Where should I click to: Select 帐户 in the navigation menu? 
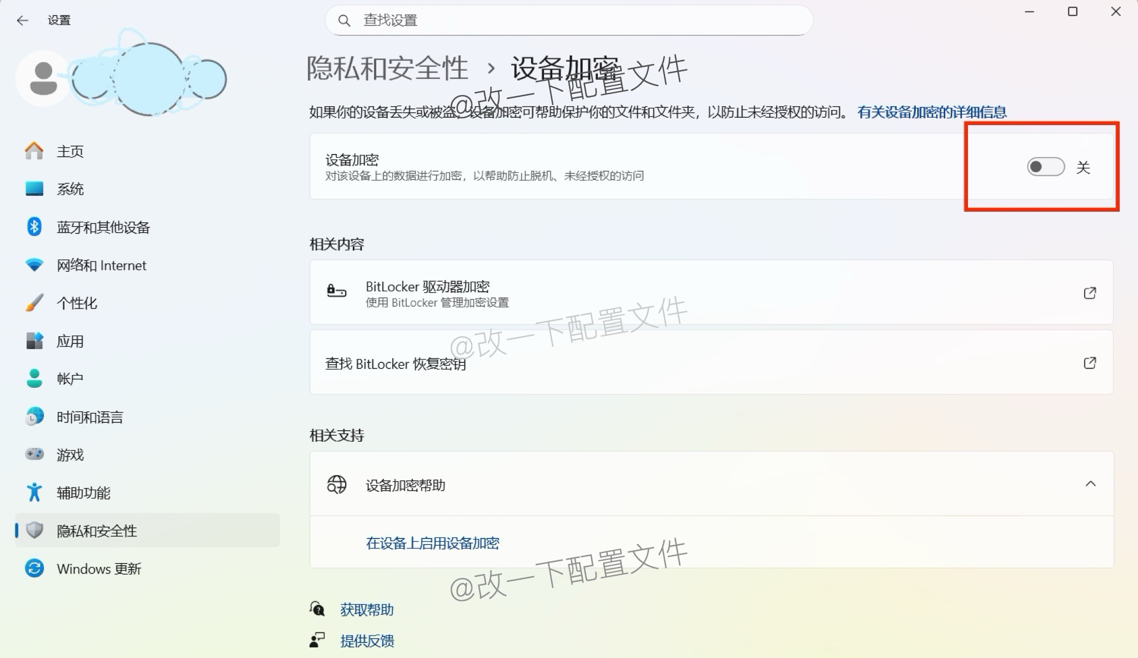click(x=70, y=378)
